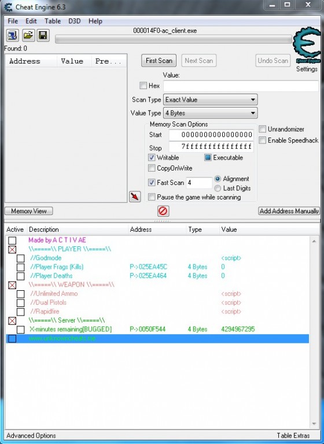Click the First Scan button
The height and width of the screenshot is (444, 324).
[159, 61]
